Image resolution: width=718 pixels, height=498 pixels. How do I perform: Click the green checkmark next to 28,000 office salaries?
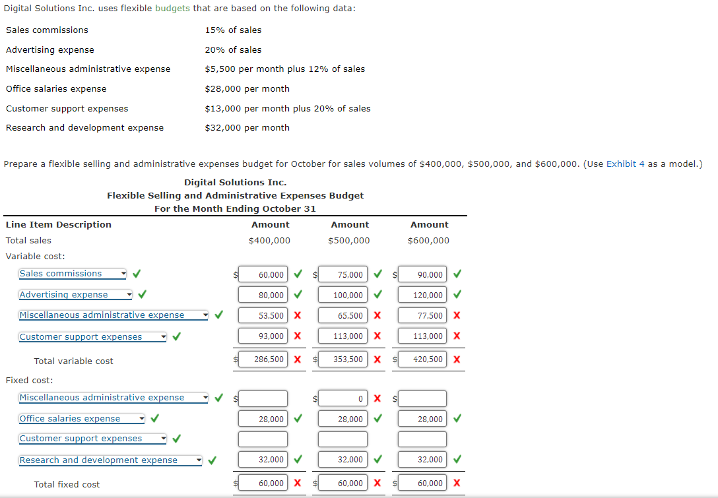coord(296,418)
